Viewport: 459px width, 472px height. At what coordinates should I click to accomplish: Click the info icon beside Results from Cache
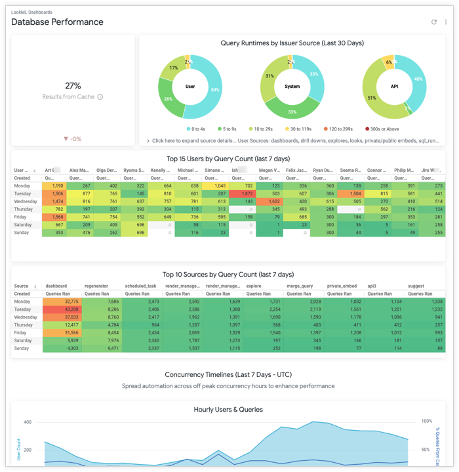click(x=100, y=97)
